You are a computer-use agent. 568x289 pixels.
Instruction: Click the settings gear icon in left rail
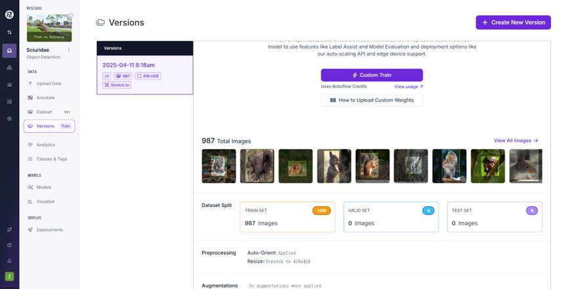click(x=9, y=118)
